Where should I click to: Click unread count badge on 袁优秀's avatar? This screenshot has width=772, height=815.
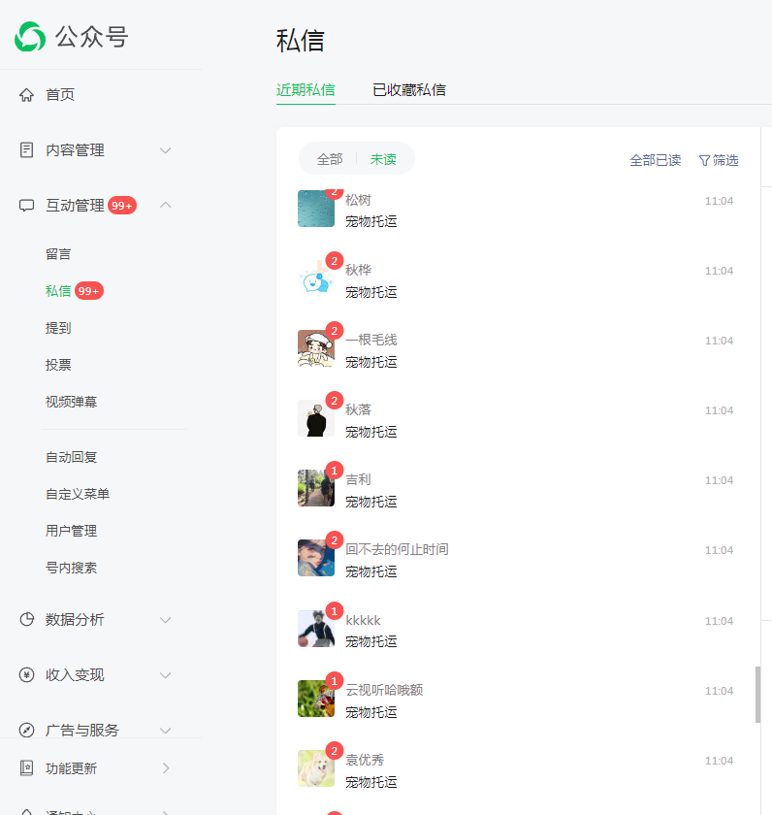335,751
